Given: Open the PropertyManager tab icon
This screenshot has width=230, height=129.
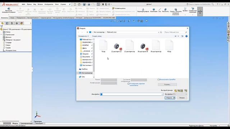Looking at the screenshot, I should 7,23.
